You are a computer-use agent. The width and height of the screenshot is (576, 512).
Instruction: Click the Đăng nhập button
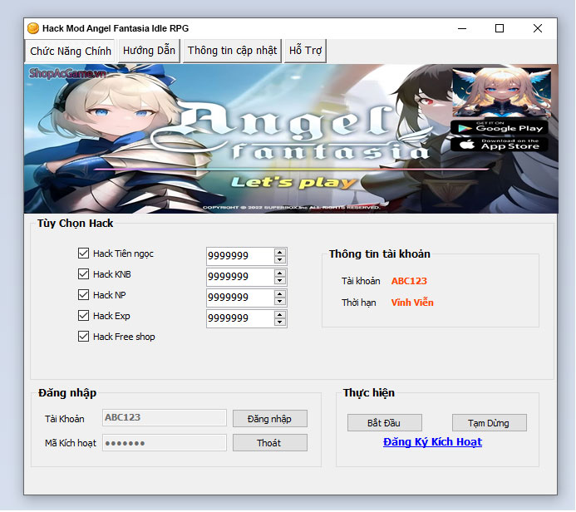coord(270,419)
